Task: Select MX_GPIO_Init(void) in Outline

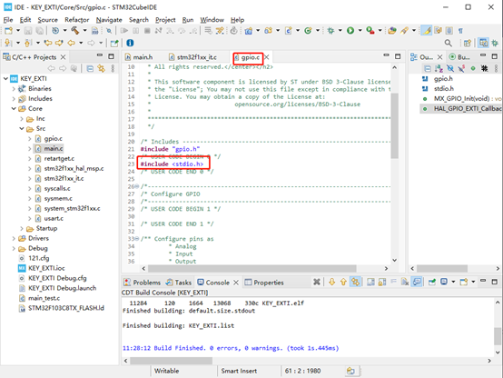Action: click(461, 99)
